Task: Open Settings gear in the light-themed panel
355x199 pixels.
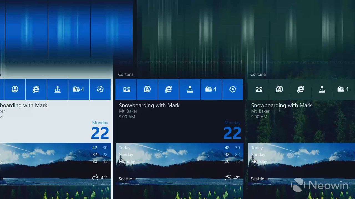Action: pyautogui.click(x=100, y=89)
